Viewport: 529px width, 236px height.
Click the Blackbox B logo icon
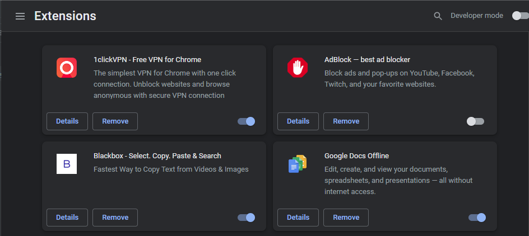click(x=67, y=164)
